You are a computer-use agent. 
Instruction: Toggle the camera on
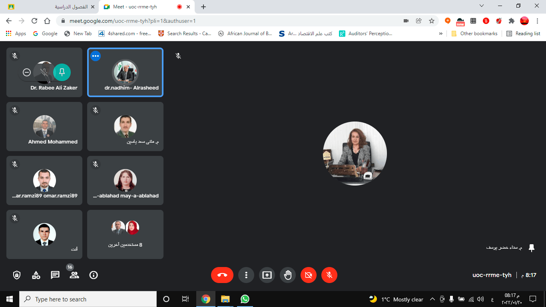pos(309,275)
